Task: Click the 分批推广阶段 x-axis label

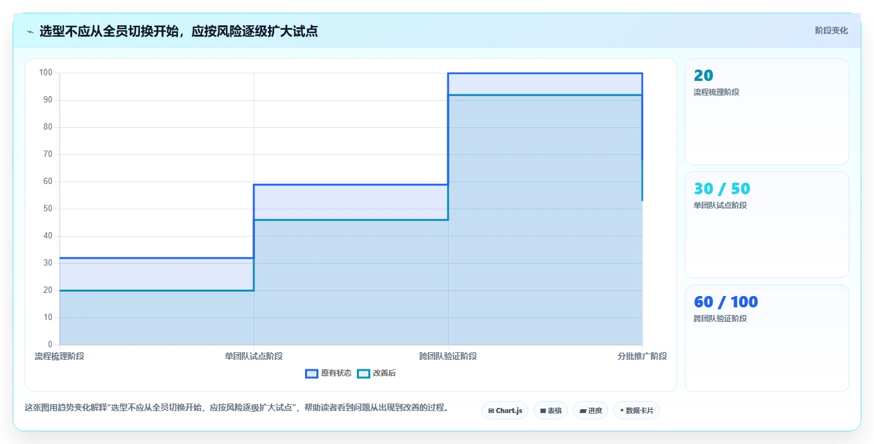Action: [x=642, y=356]
